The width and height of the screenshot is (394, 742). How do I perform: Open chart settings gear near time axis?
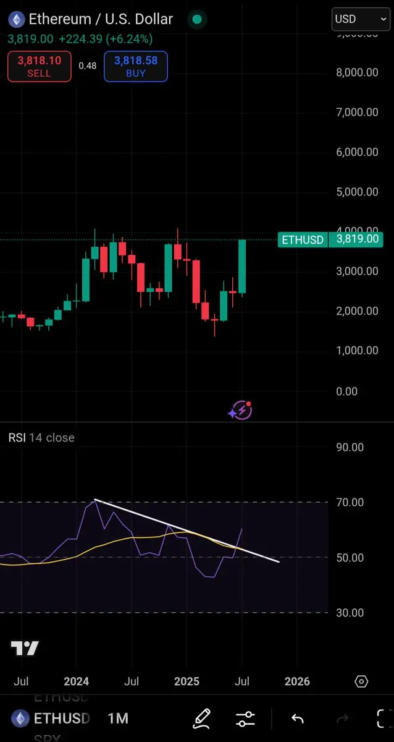click(x=362, y=681)
